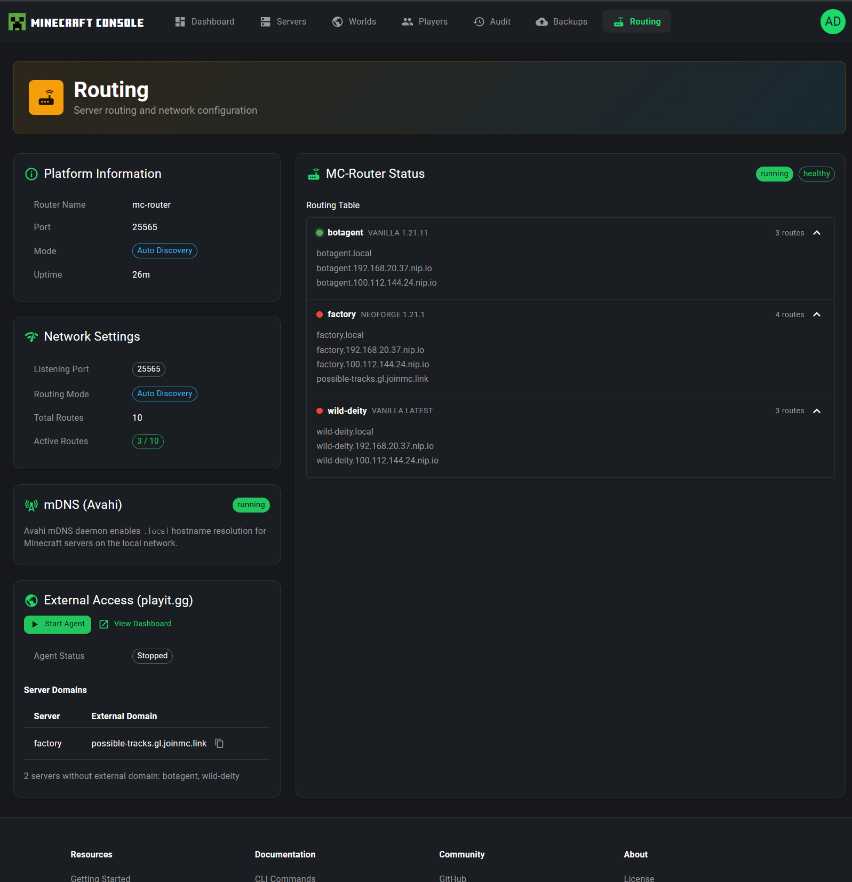Viewport: 852px width, 882px height.
Task: Click the mDNS broadcast antenna icon
Action: click(x=31, y=505)
